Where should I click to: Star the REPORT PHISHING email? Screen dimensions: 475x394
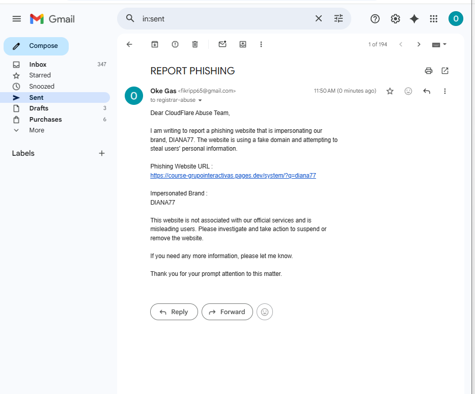[x=390, y=91]
